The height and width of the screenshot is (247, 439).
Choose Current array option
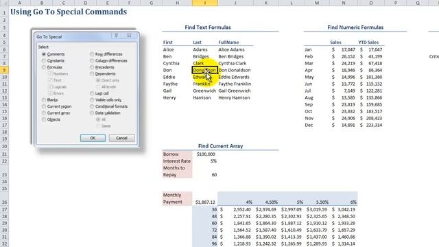(56, 113)
